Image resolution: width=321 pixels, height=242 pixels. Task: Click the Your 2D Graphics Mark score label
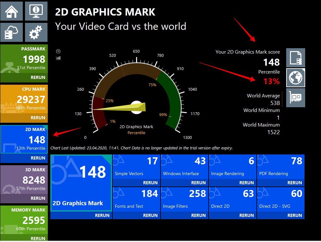248,52
